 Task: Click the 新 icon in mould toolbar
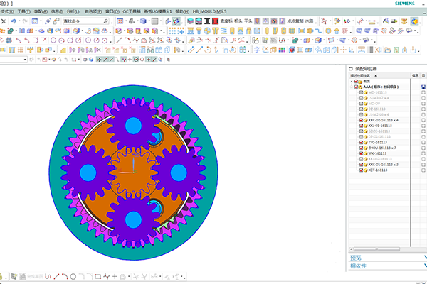point(345,31)
